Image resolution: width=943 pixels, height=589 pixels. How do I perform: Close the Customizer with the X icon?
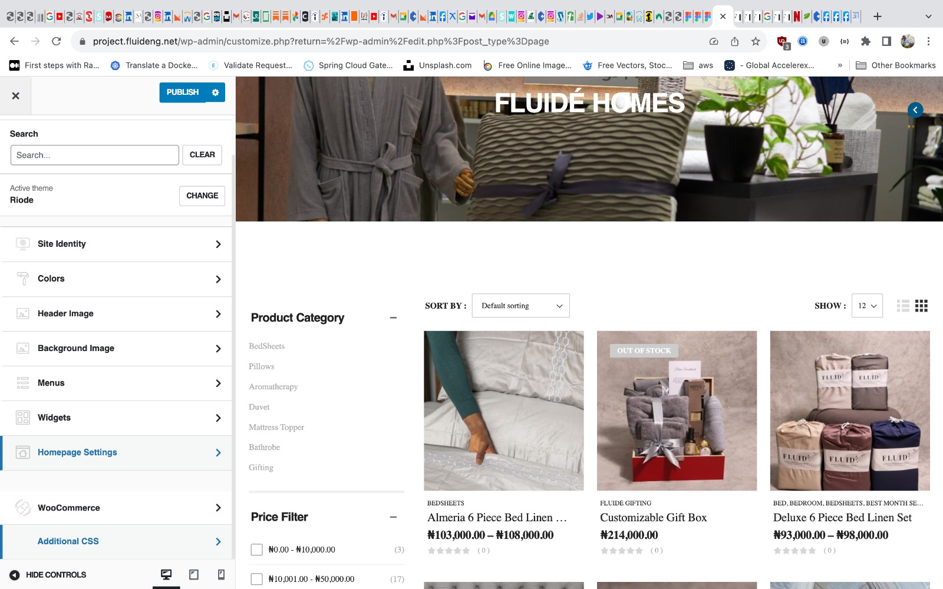tap(16, 95)
